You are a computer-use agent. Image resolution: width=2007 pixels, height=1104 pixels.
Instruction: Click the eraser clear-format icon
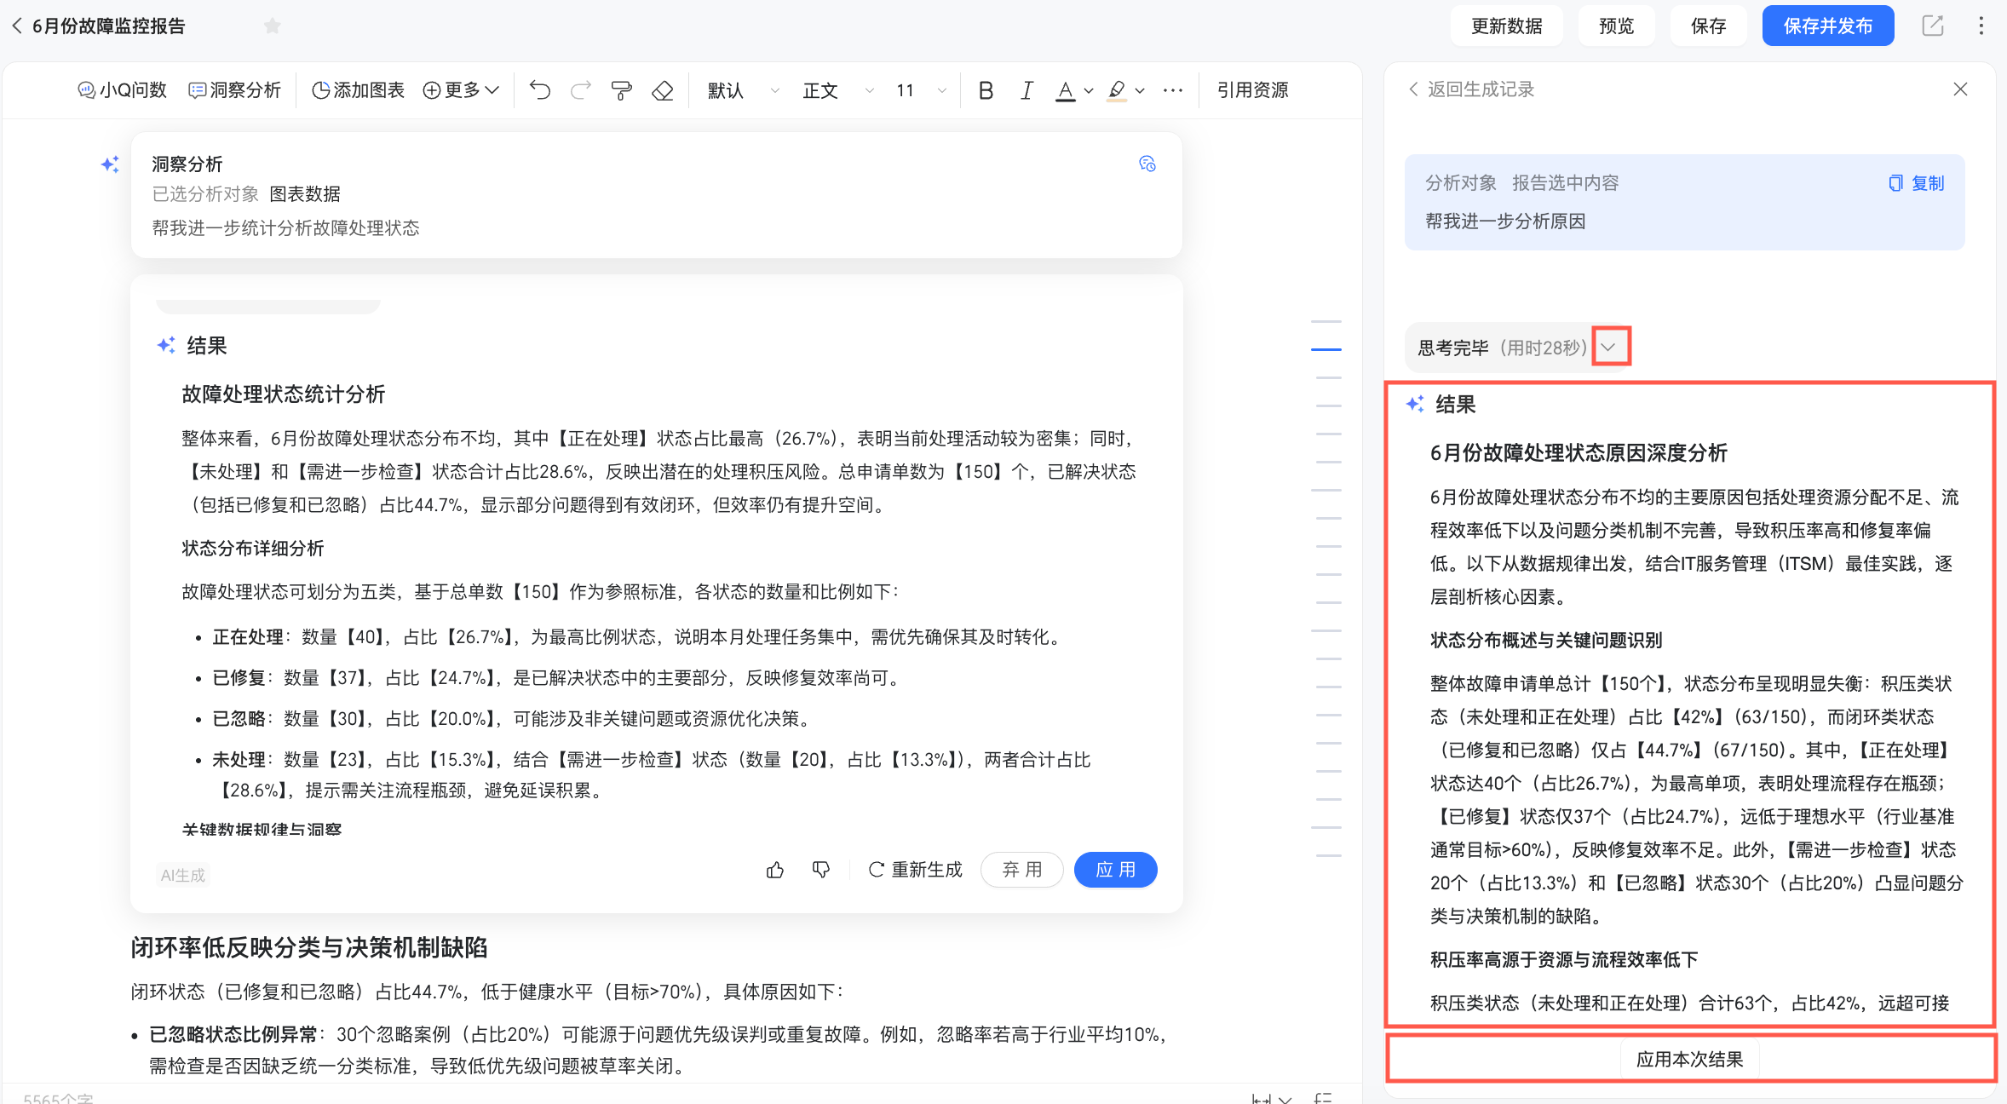(x=663, y=89)
